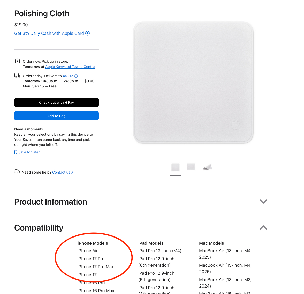Expand the Product Information section
The height and width of the screenshot is (294, 304).
click(263, 201)
